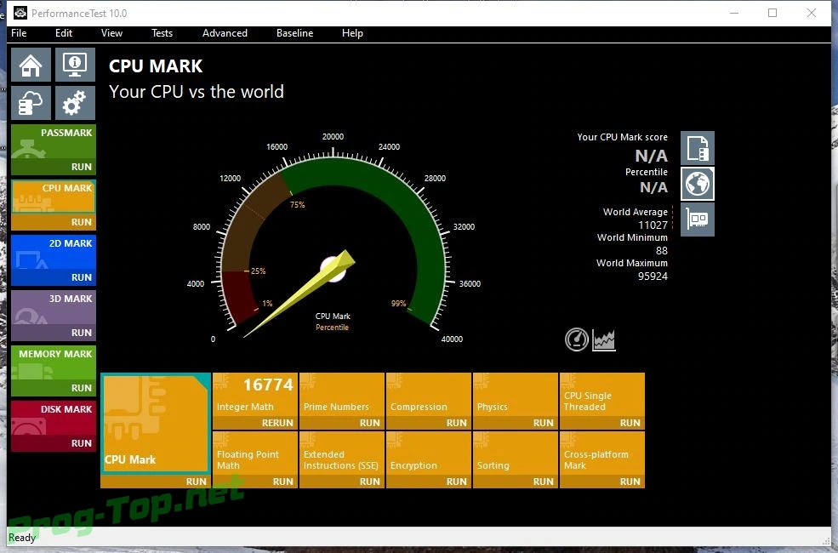Select the Encryption test tile
Image resolution: width=838 pixels, height=553 pixels.
pyautogui.click(x=429, y=453)
